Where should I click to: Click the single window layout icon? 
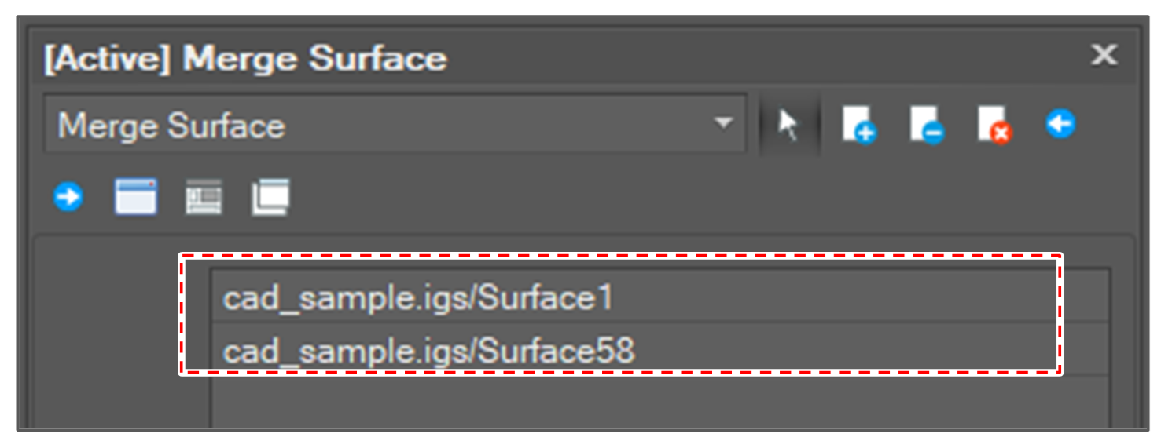136,197
